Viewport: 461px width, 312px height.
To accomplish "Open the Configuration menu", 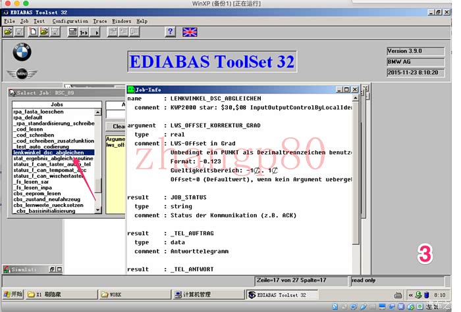I will [x=70, y=21].
